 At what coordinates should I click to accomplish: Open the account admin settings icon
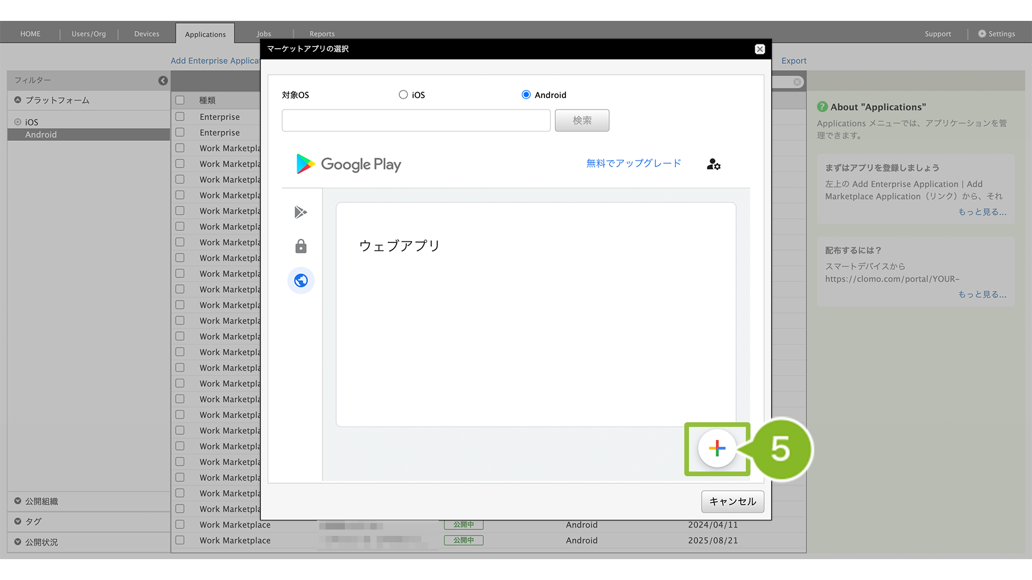click(x=713, y=165)
